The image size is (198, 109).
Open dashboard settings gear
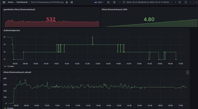[x=114, y=2]
